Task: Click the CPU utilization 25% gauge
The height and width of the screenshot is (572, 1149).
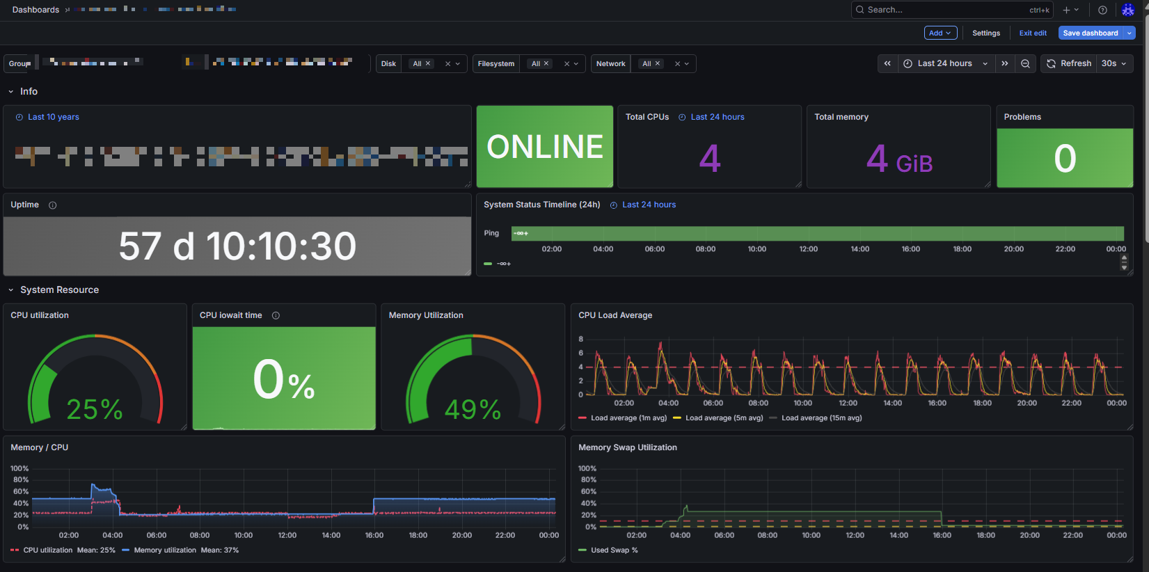Action: pyautogui.click(x=95, y=379)
